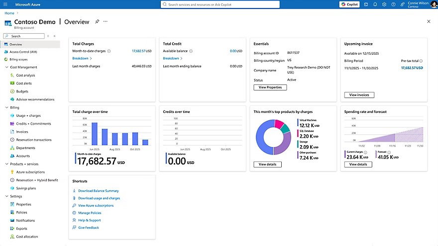Open Budgets
438x246 pixels.
tap(22, 91)
